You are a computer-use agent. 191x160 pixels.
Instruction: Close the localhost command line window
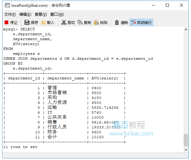[x=181, y=5]
